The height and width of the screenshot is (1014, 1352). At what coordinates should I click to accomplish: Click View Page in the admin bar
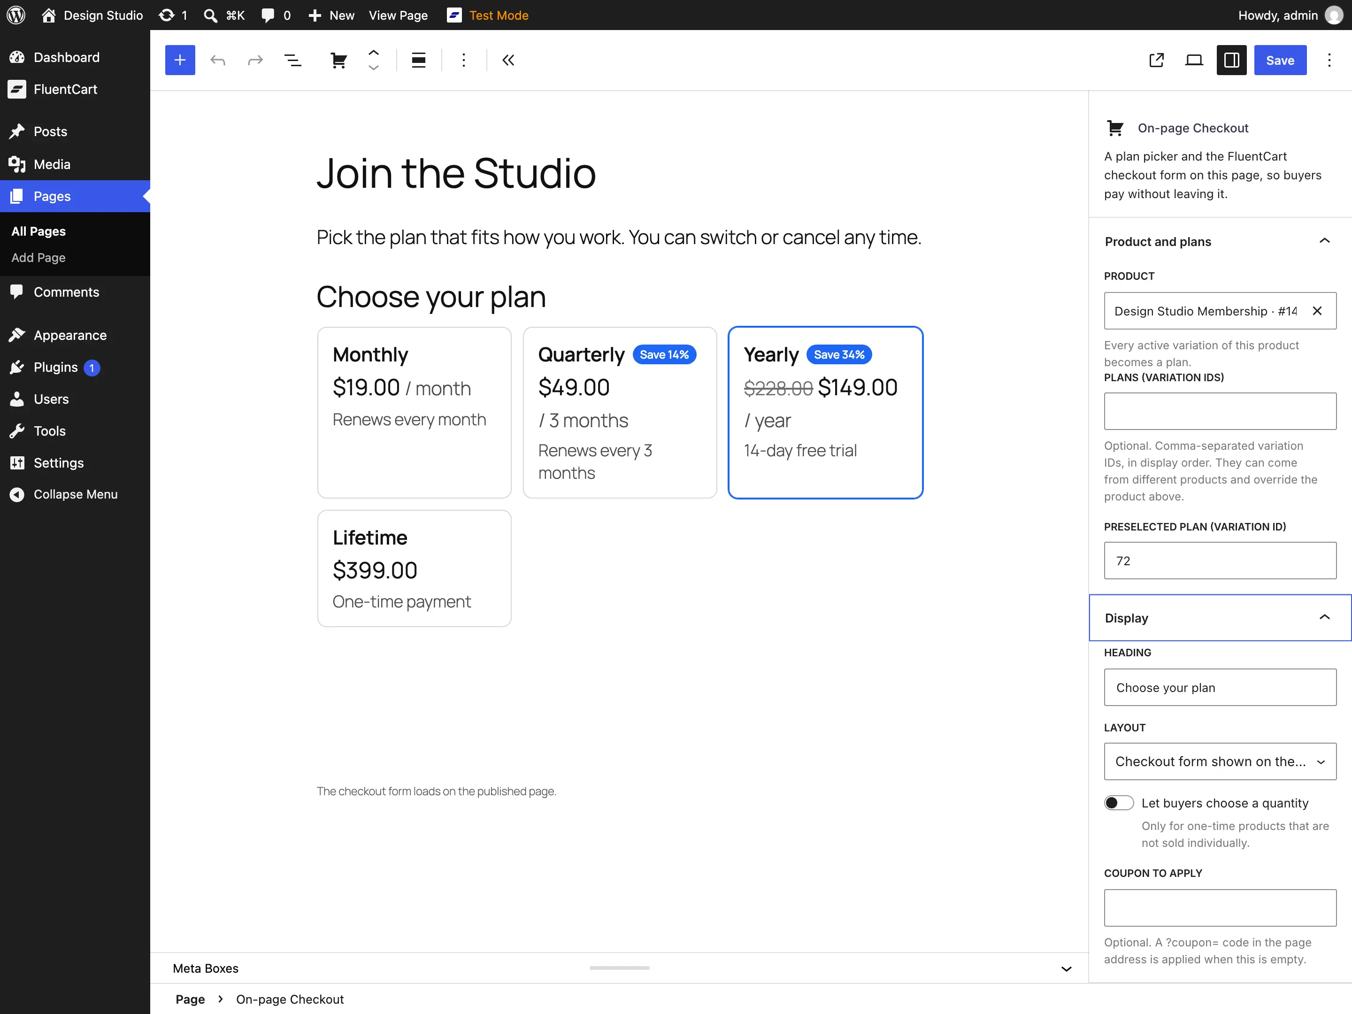pyautogui.click(x=398, y=15)
